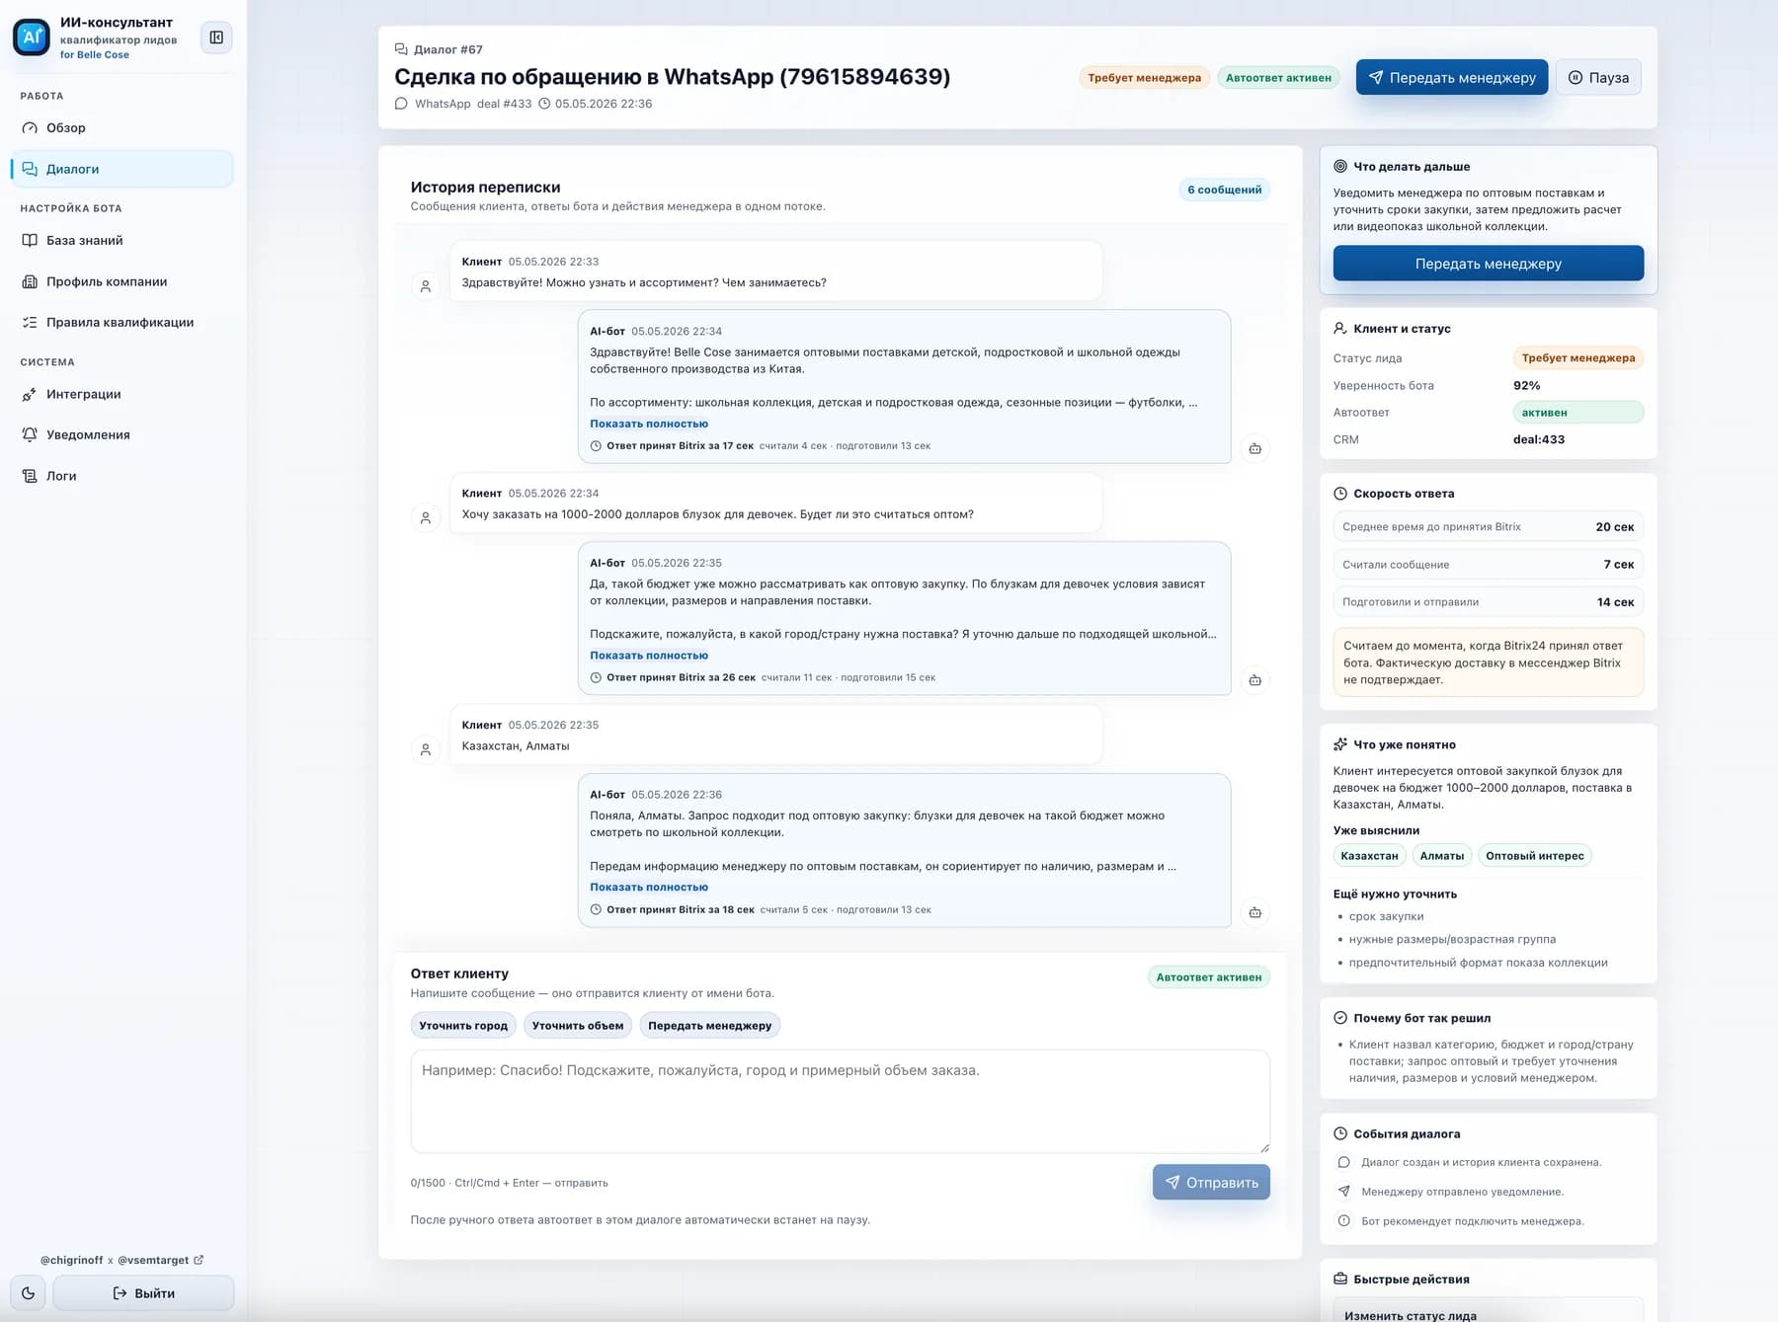The image size is (1778, 1322).
Task: Click the Уточнить город quick reply chip
Action: click(463, 1026)
